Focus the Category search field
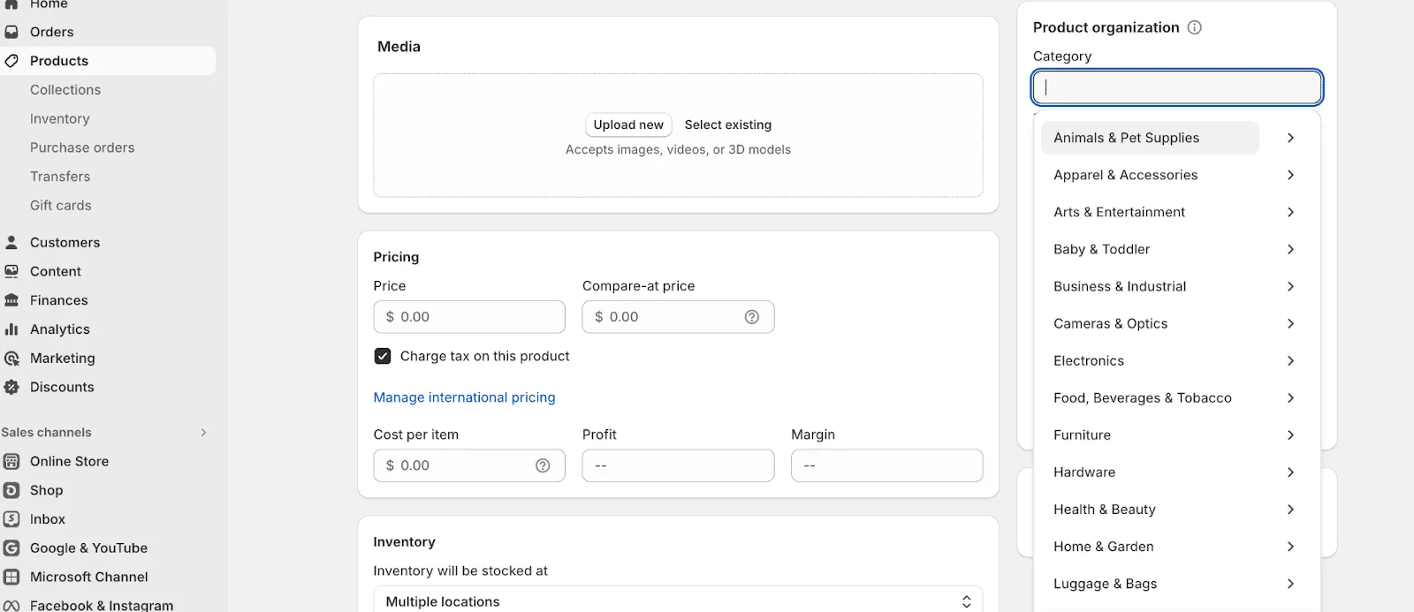 (x=1177, y=87)
